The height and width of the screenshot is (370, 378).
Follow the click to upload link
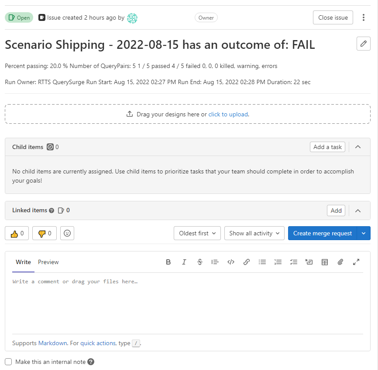[x=228, y=114]
